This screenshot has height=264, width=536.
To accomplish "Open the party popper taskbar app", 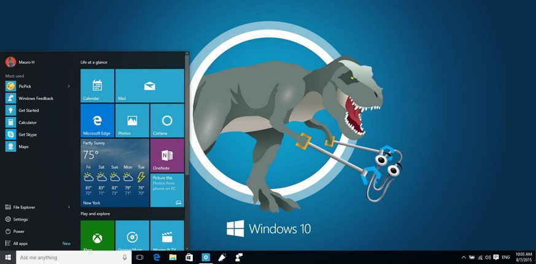I will (222, 257).
